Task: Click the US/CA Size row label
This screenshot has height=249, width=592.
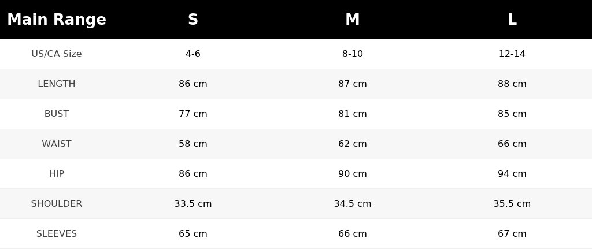Action: click(57, 54)
